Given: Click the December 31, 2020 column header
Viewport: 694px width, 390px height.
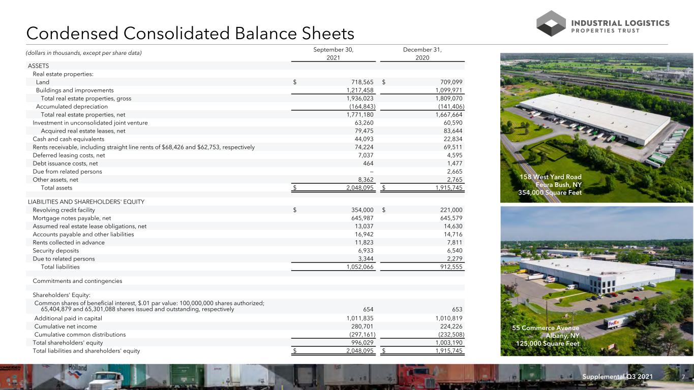Looking at the screenshot, I should 423,54.
